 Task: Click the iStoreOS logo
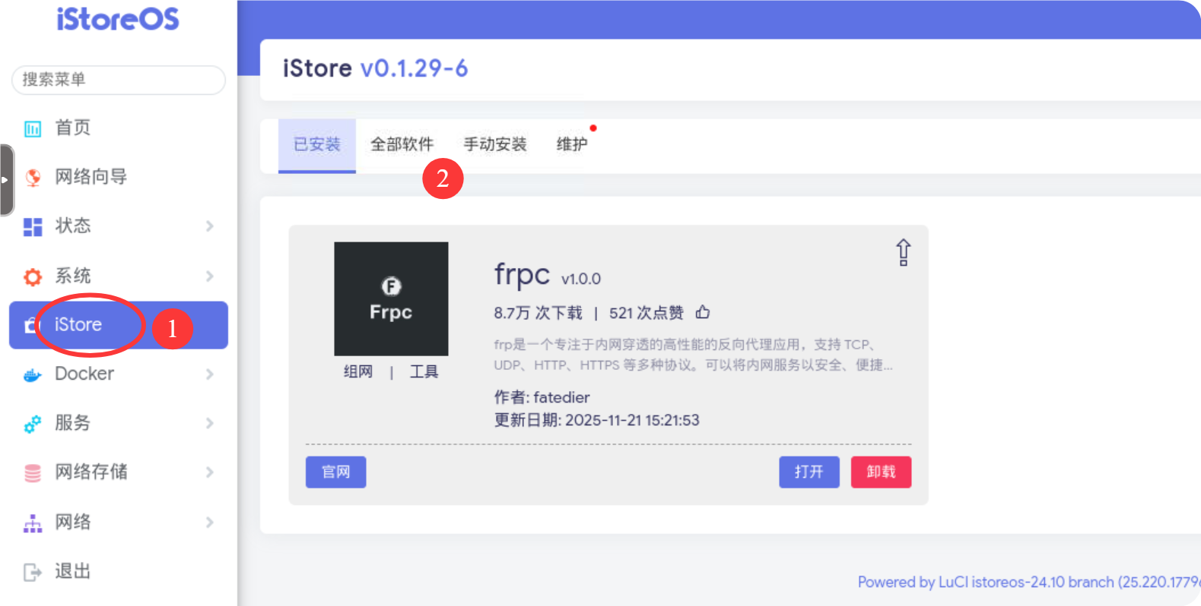(x=118, y=18)
